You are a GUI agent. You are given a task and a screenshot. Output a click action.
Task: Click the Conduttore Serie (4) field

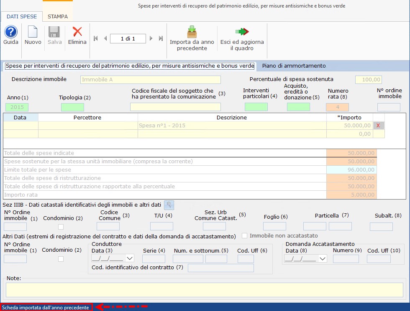pyautogui.click(x=154, y=259)
